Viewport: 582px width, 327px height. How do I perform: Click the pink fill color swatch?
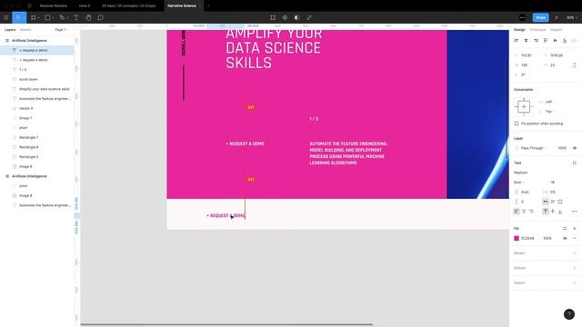[517, 238]
